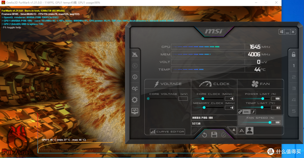Screen dimensions: 304x158
Task: Click FurMark 'GPU 2 (Intel(R) UHD Graphics 730)' line
Action: pos(23,24)
